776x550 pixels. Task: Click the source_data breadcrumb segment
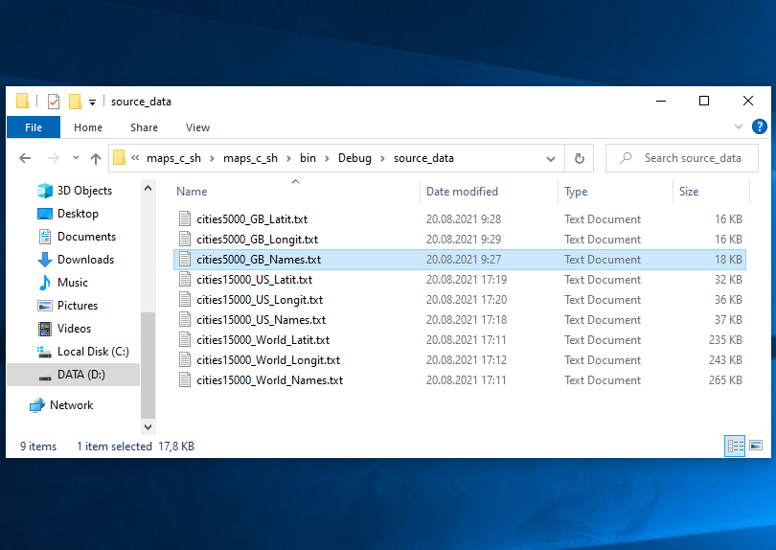[423, 158]
